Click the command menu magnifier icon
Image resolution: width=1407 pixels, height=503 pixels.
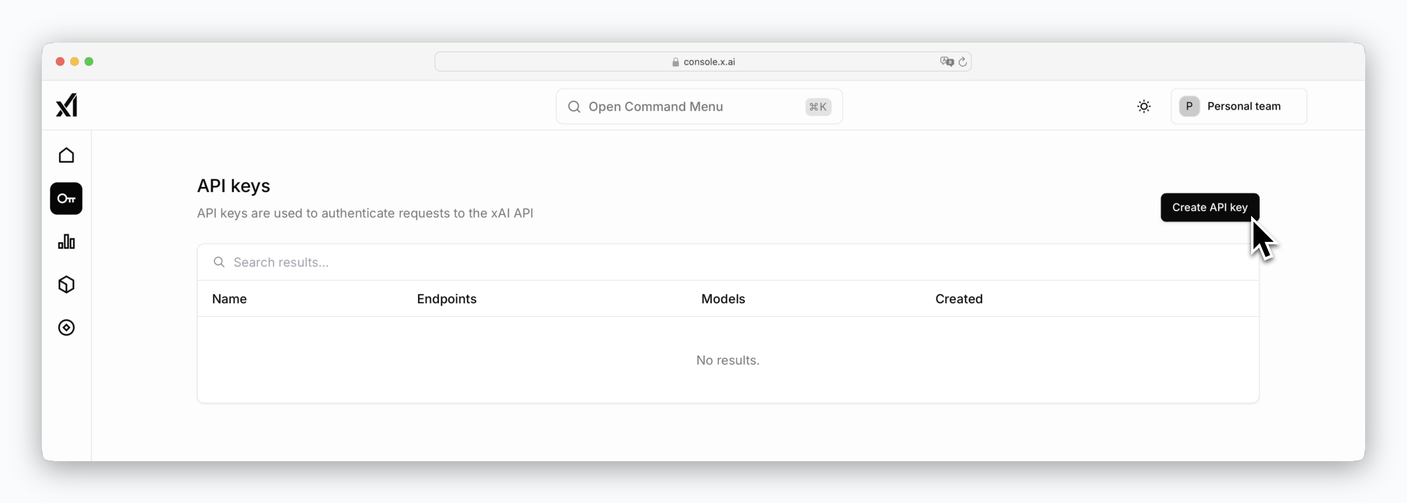pyautogui.click(x=574, y=107)
